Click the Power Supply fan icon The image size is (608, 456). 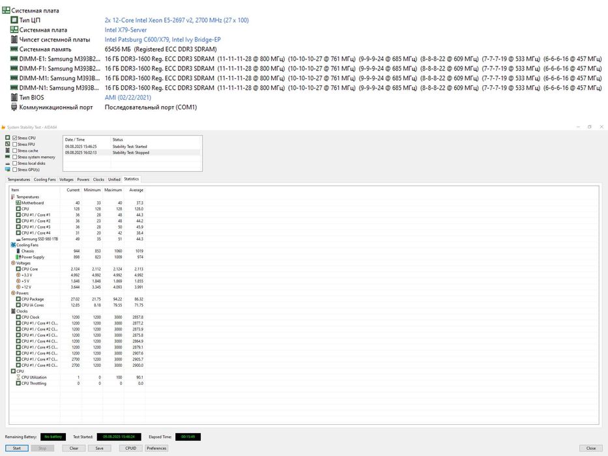click(18, 257)
